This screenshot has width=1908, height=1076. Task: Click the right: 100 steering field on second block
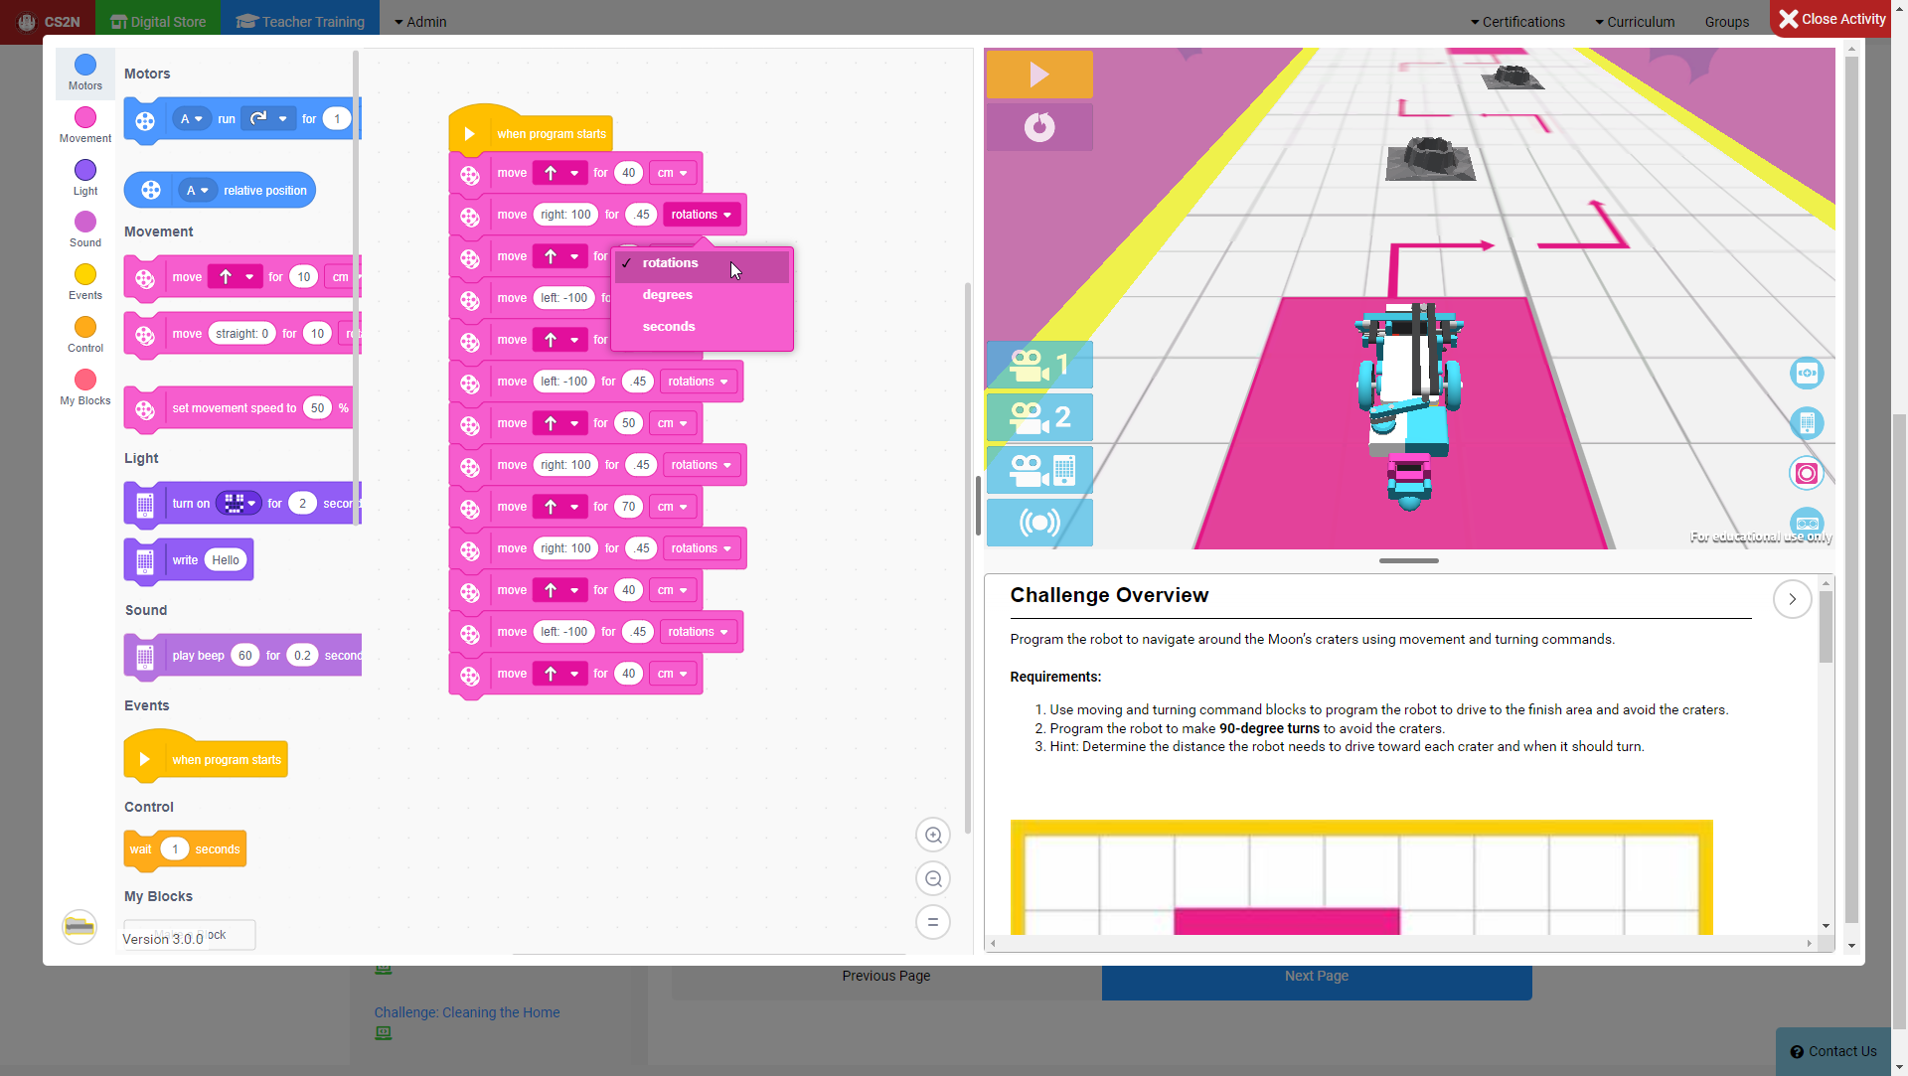pos(565,215)
